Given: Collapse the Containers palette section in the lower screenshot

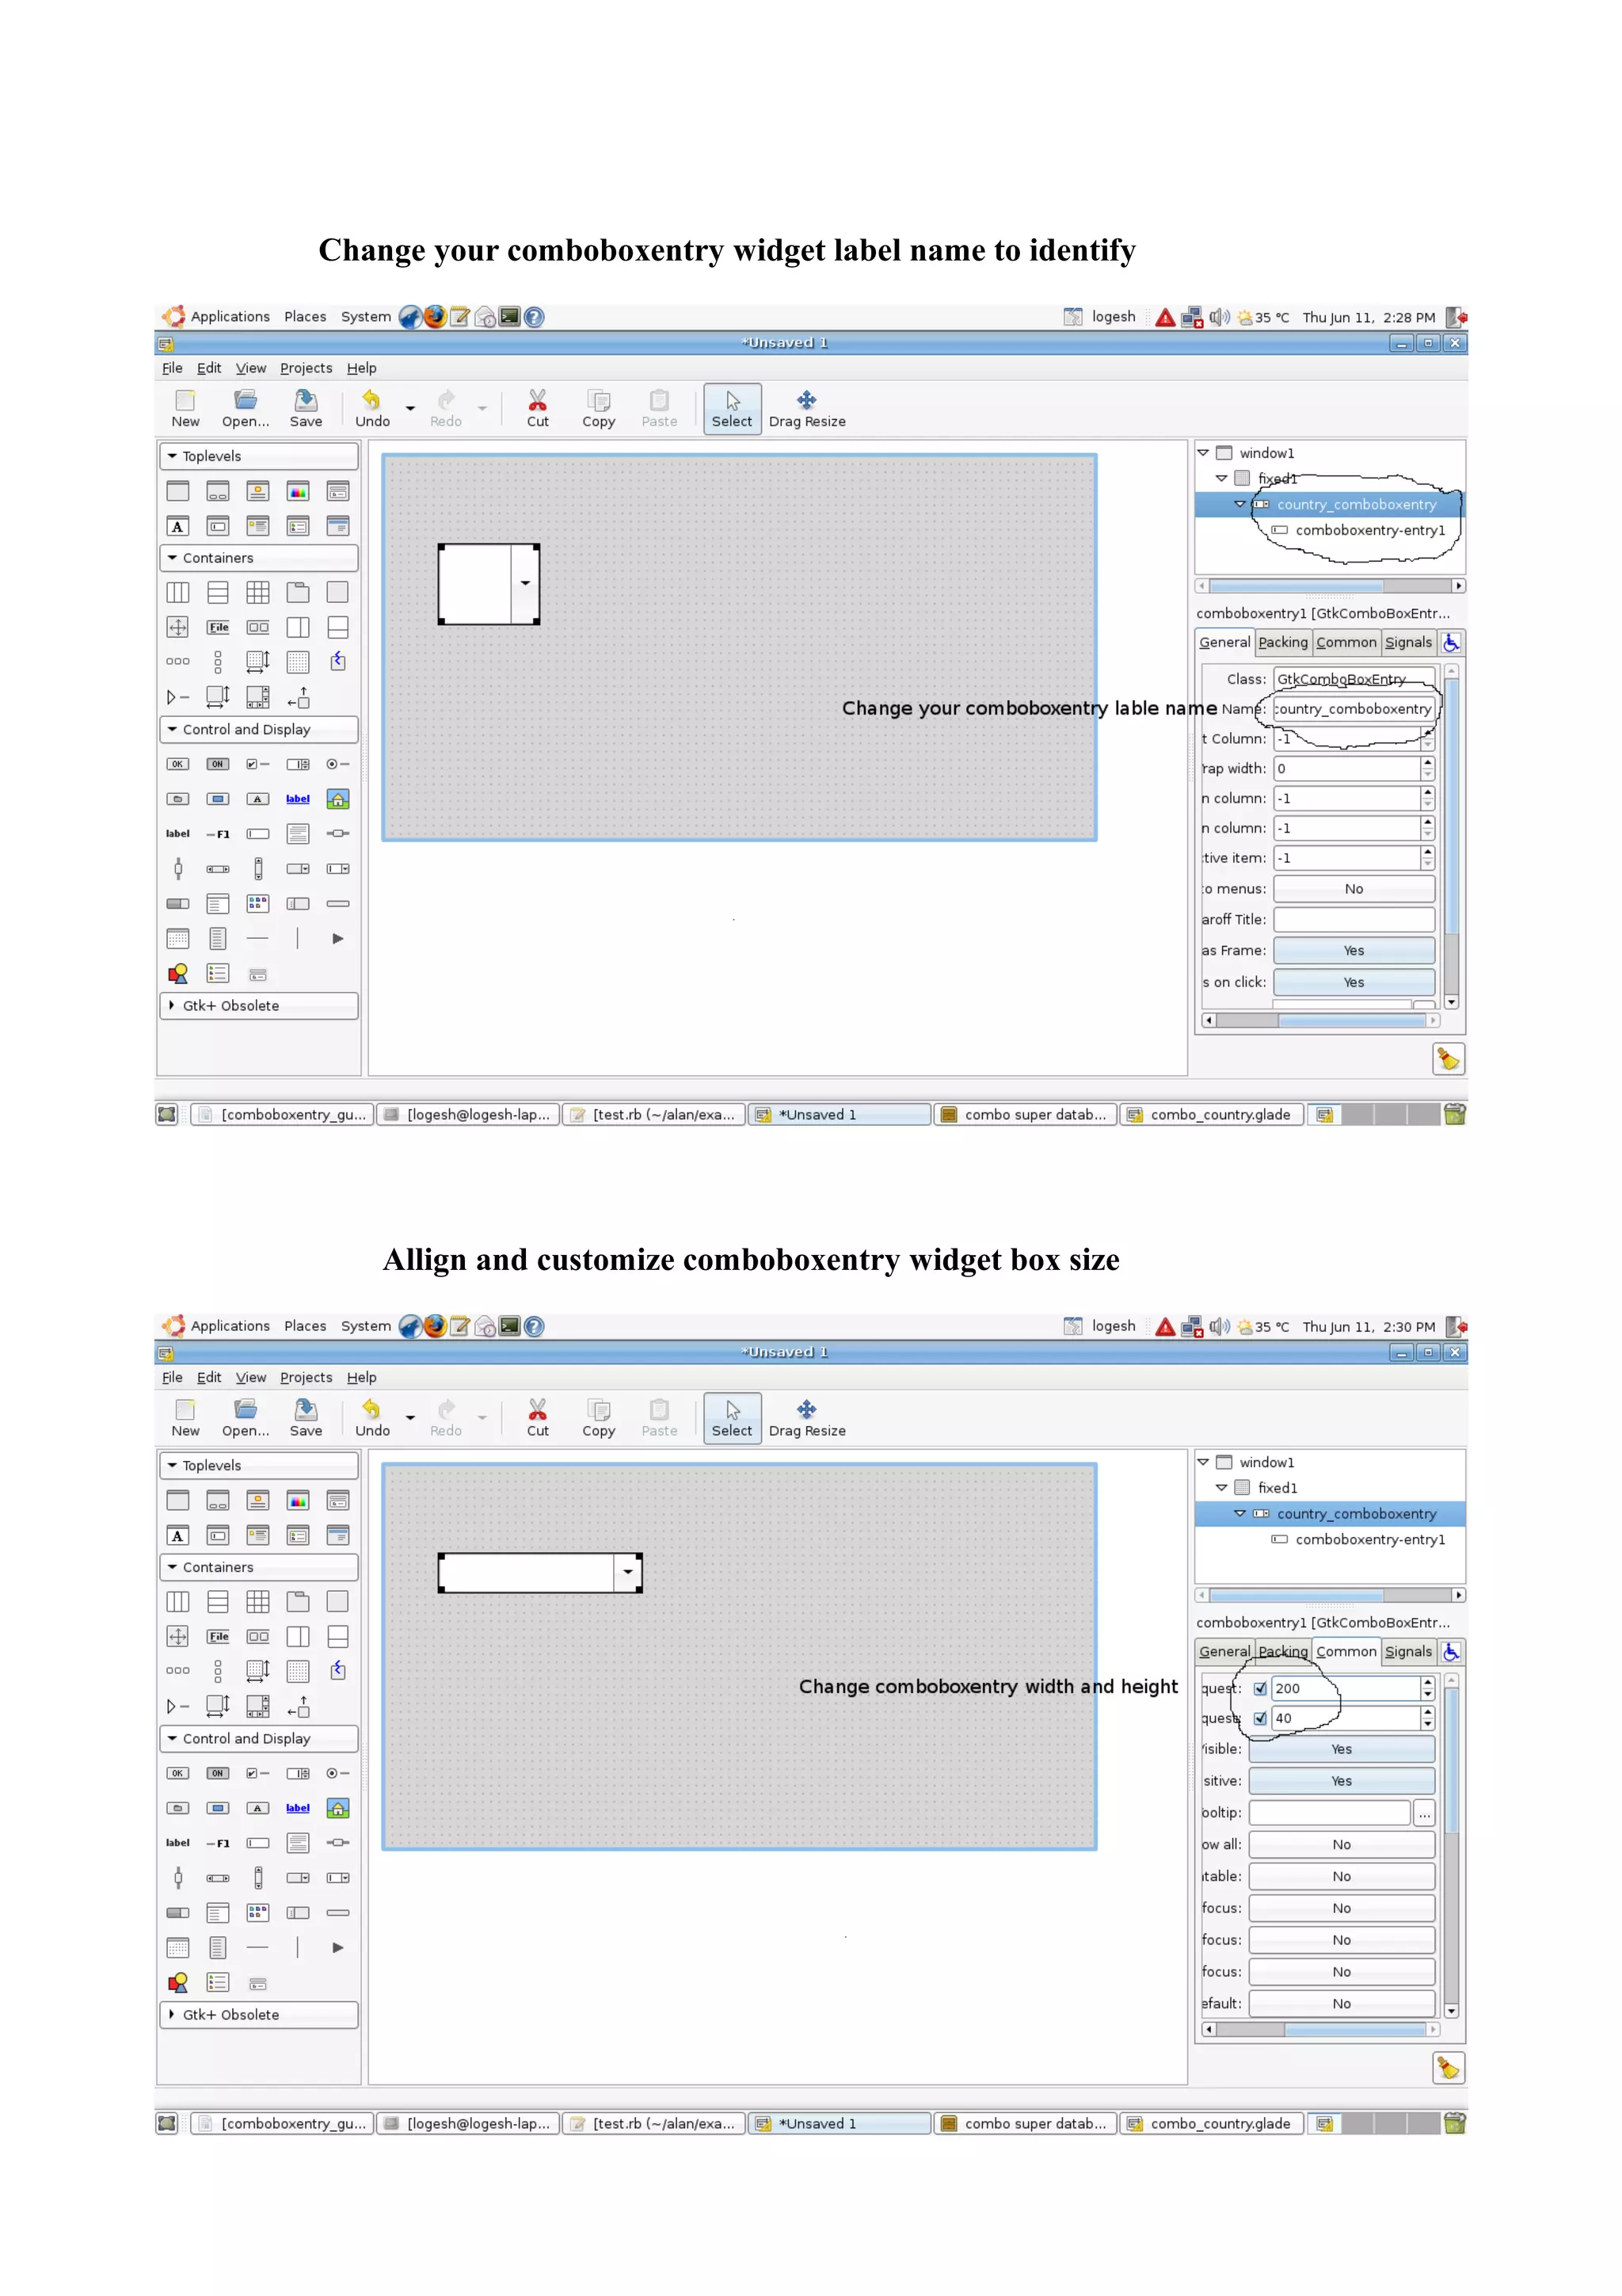Looking at the screenshot, I should coord(217,1568).
